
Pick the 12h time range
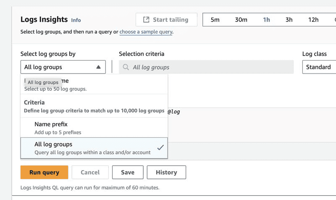click(313, 20)
